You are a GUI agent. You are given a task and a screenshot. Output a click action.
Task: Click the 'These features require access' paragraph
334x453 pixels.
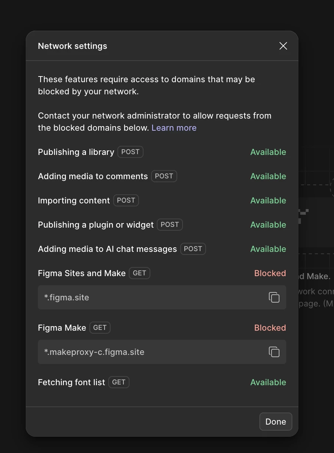pyautogui.click(x=147, y=85)
